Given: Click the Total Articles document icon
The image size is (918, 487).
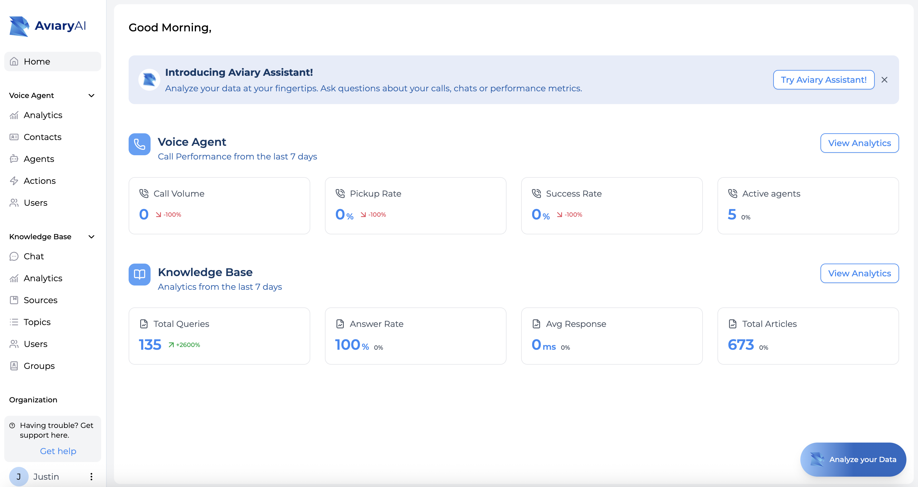Looking at the screenshot, I should tap(732, 324).
